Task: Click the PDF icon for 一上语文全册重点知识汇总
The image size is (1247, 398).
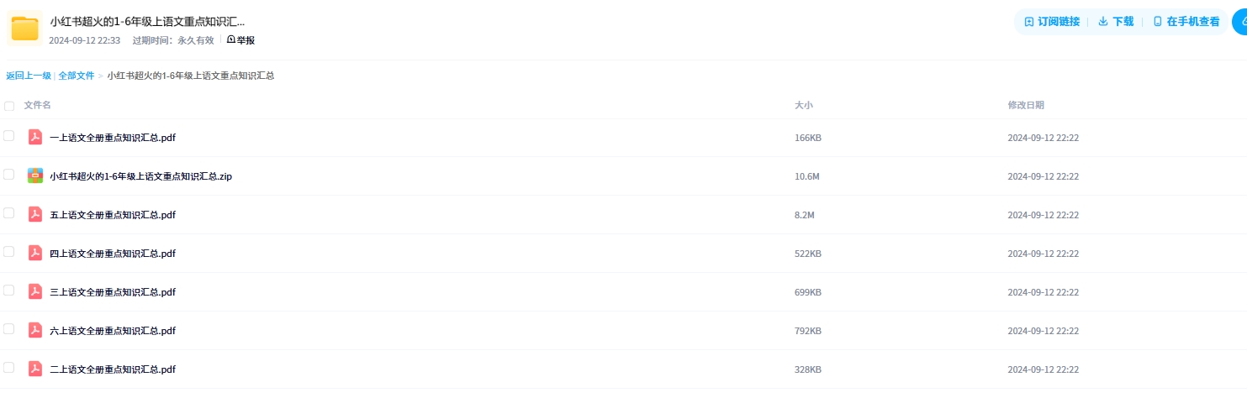Action: tap(35, 137)
